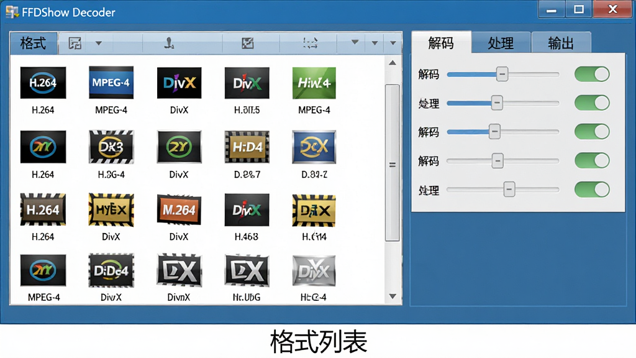Viewport: 636px width, 358px height.
Task: Choose the orange M.264 icon
Action: coord(179,210)
